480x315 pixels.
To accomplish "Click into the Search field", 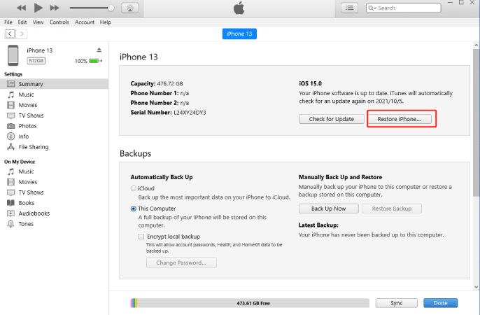I will point(404,8).
